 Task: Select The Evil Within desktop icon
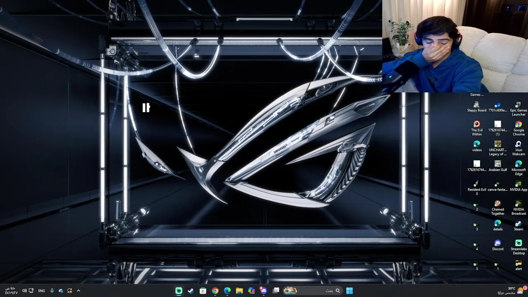pyautogui.click(x=477, y=129)
